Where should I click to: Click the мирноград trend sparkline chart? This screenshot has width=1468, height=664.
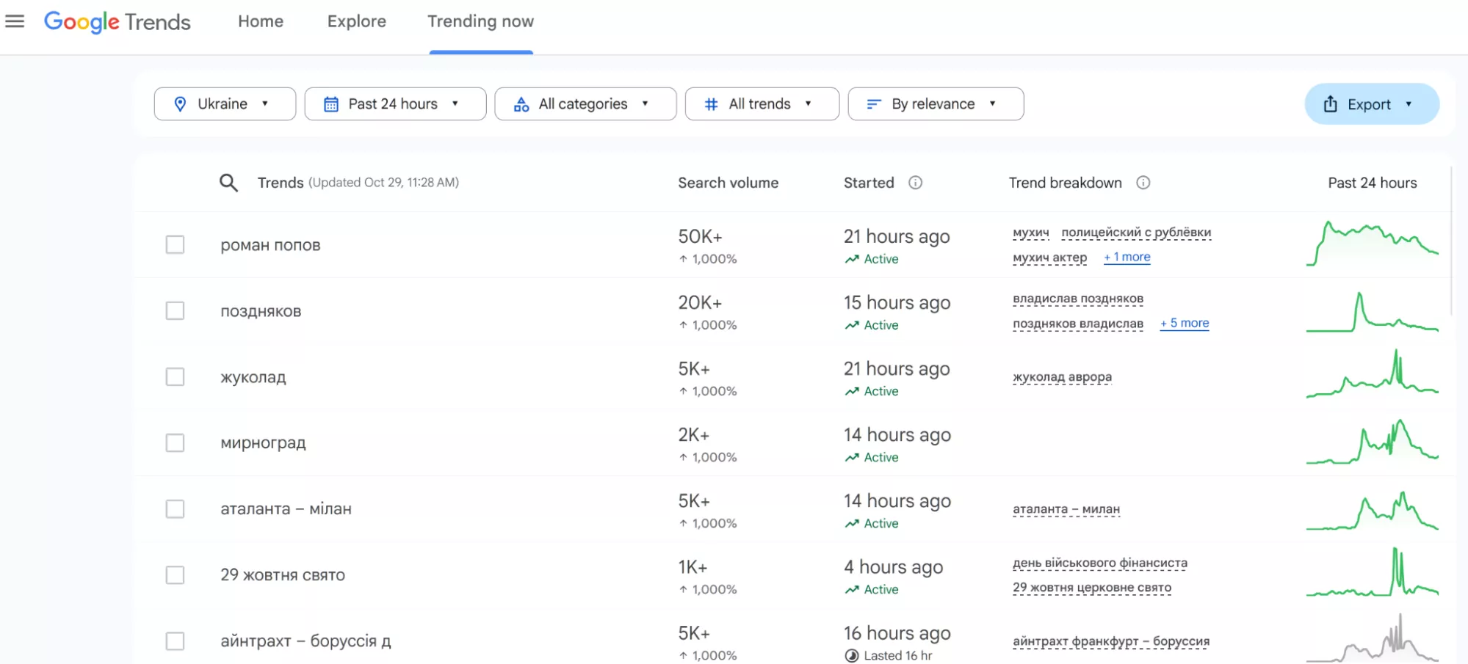[x=1372, y=442]
